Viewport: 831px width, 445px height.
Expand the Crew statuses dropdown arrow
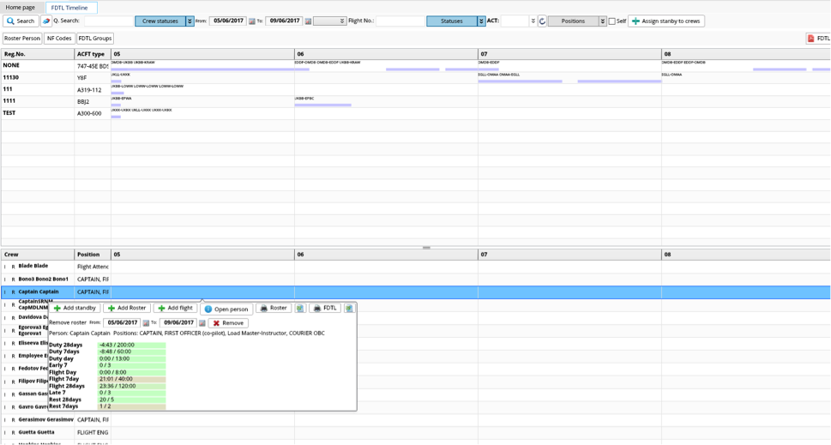pyautogui.click(x=190, y=21)
